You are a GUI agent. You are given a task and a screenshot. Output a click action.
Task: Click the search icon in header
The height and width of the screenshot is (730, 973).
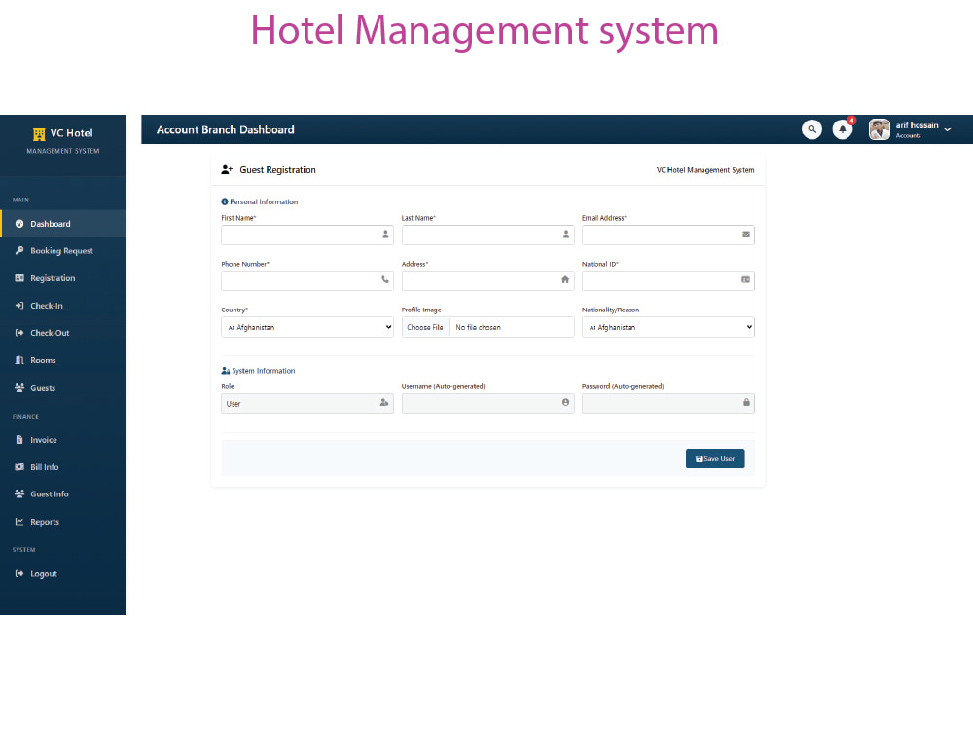[811, 129]
